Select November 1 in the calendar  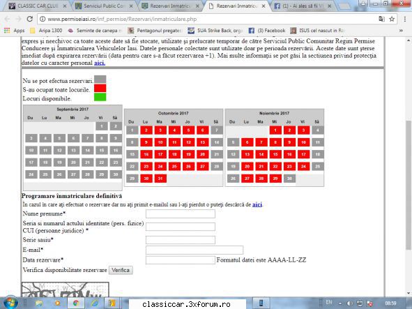[275, 130]
